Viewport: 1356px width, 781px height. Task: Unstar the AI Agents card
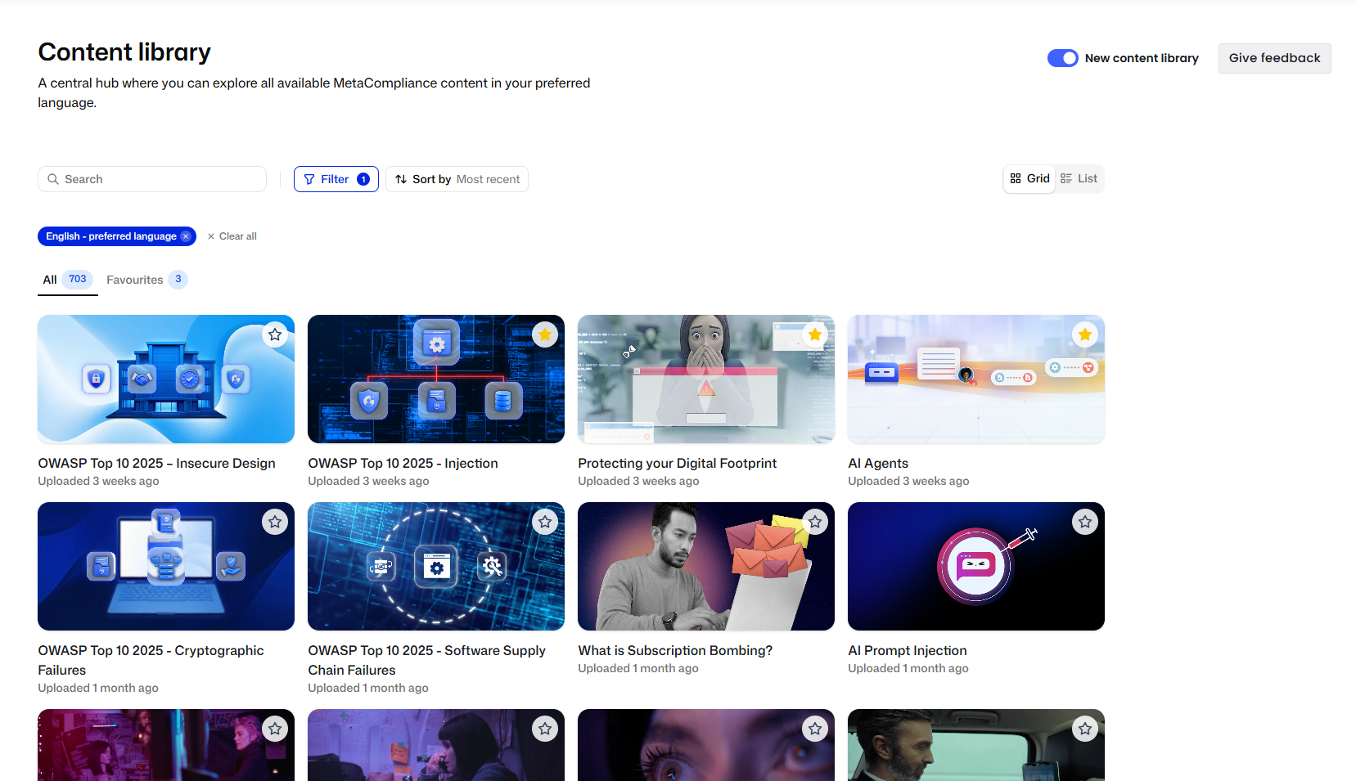tap(1085, 334)
